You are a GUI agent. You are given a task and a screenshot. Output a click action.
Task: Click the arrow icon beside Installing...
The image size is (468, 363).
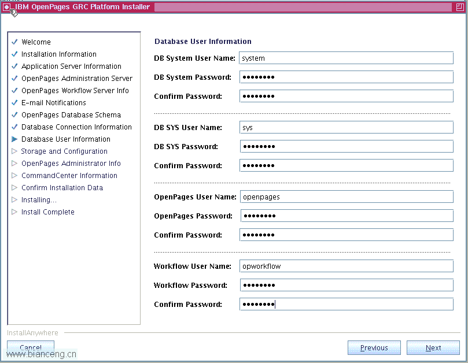coord(14,200)
